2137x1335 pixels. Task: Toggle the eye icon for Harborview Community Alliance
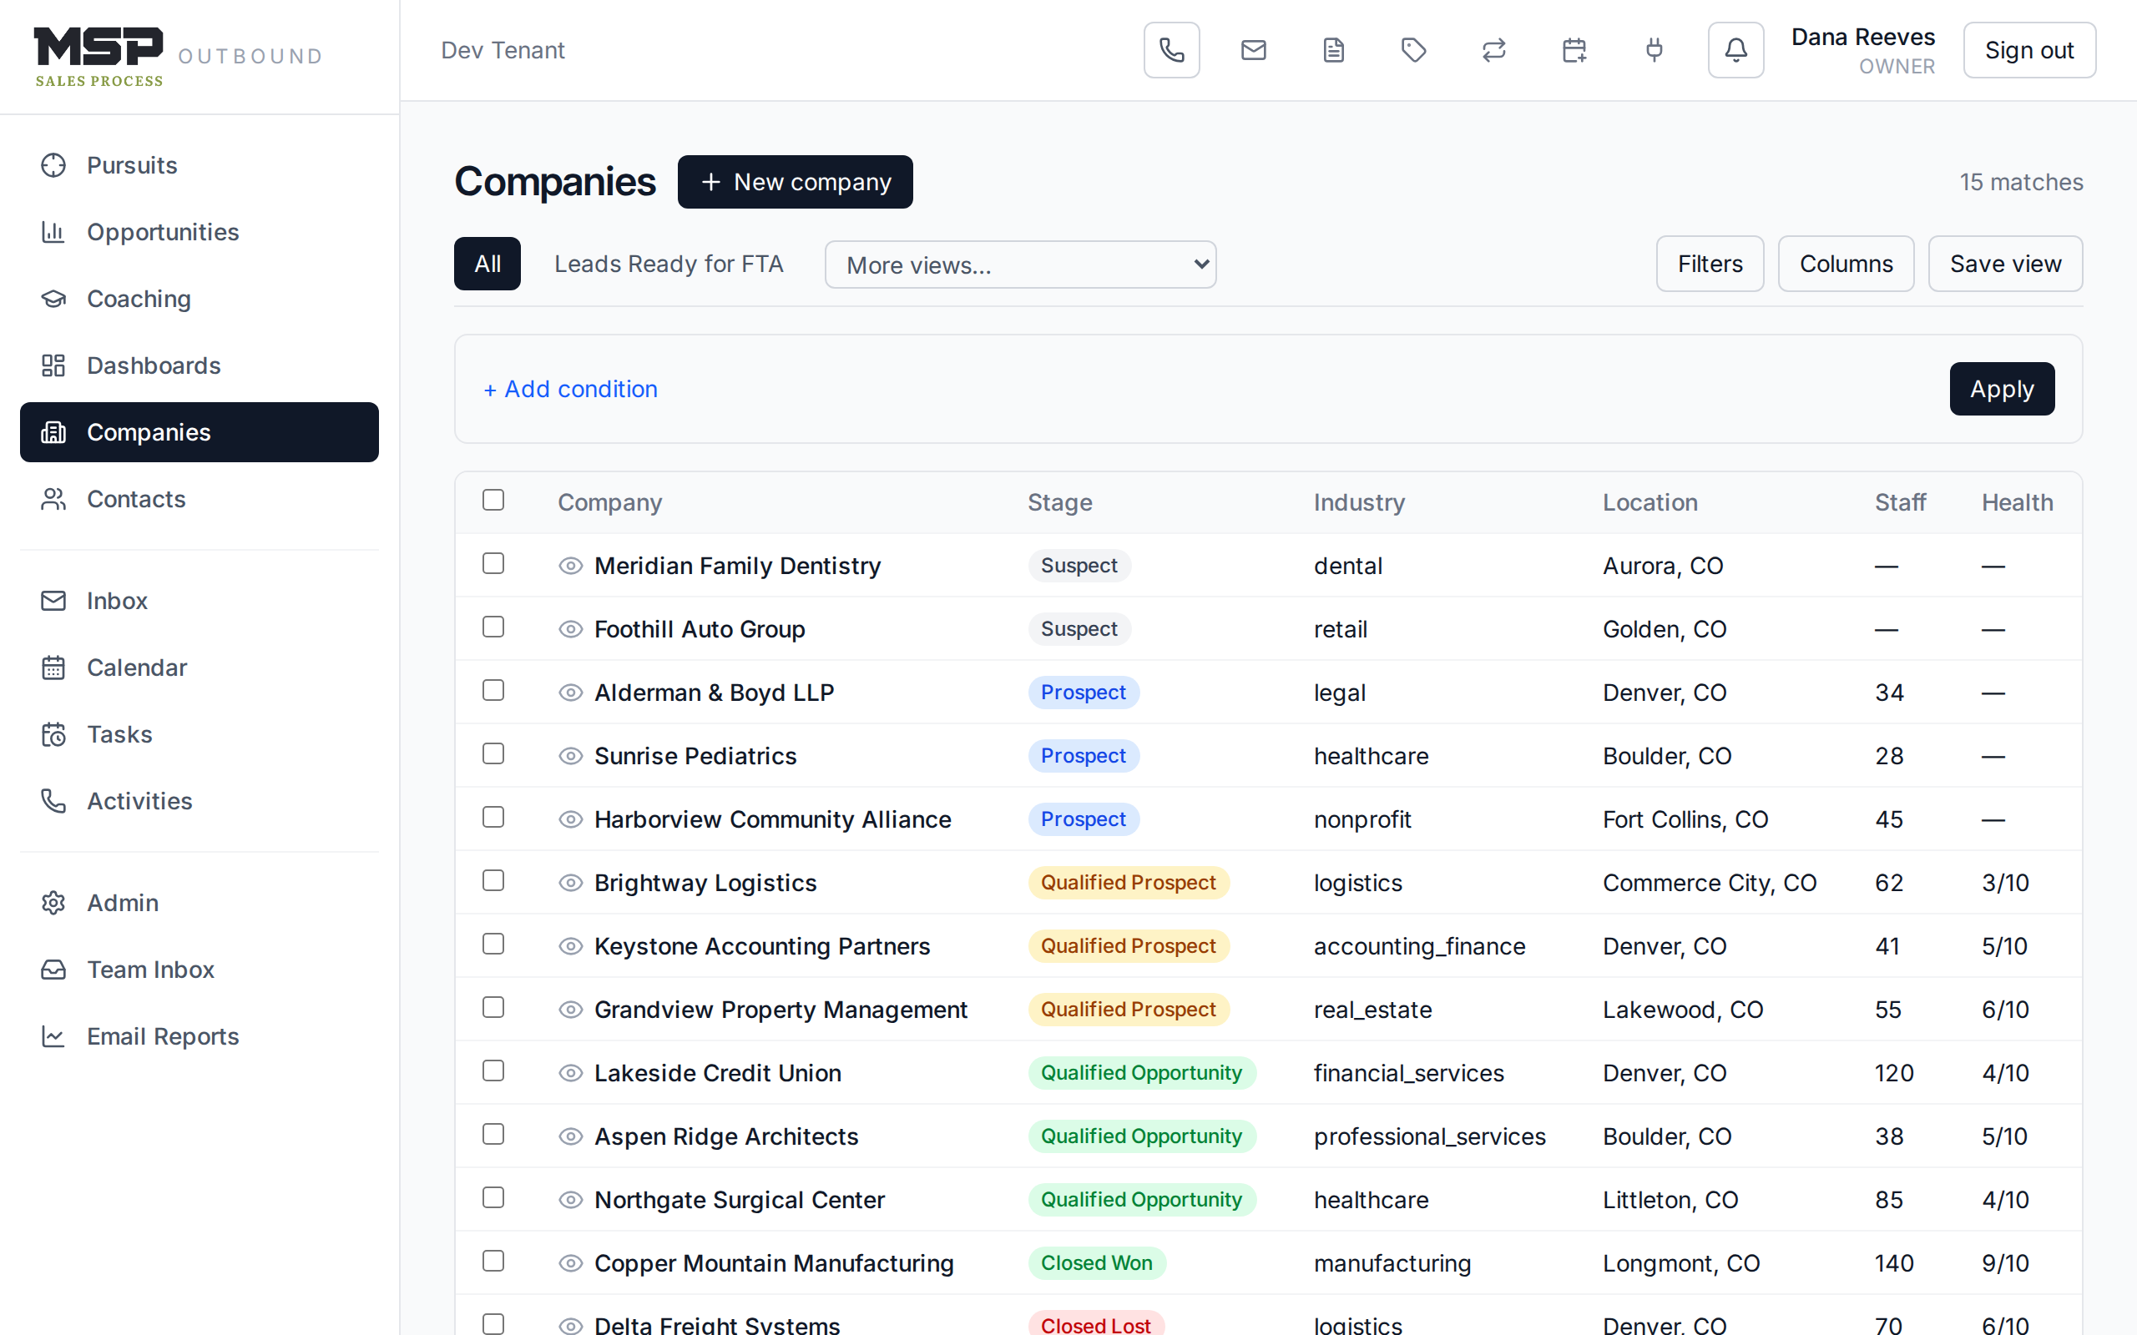coord(570,819)
